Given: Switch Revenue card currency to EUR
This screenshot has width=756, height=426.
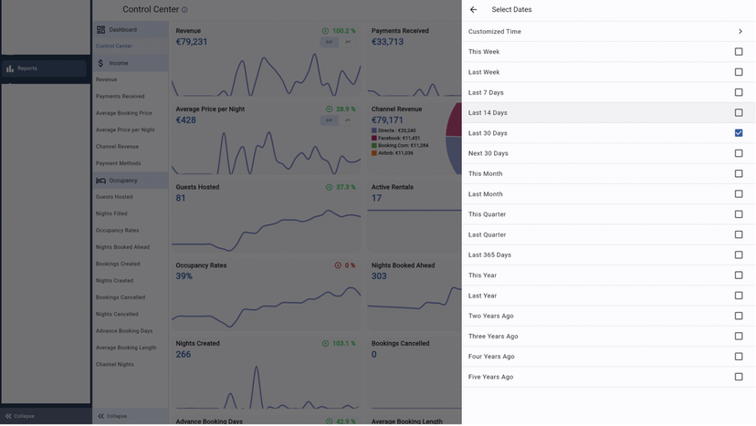Looking at the screenshot, I should pos(329,42).
